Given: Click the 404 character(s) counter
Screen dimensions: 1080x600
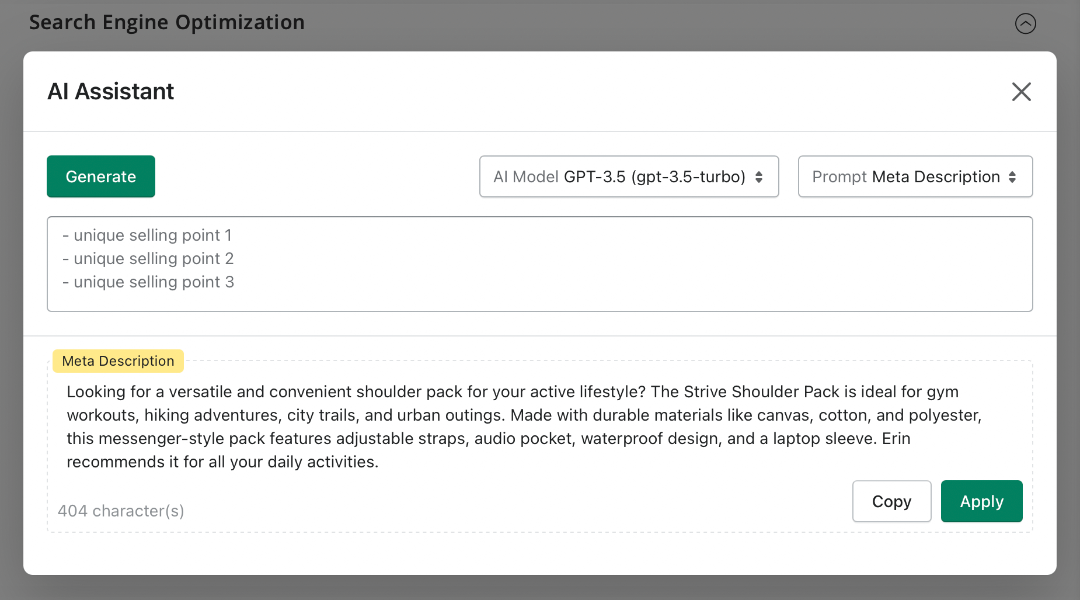Looking at the screenshot, I should tap(121, 511).
